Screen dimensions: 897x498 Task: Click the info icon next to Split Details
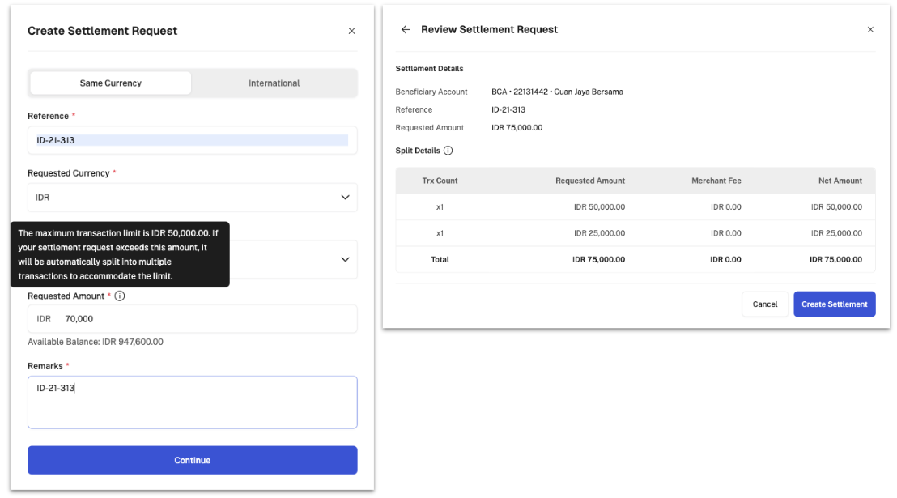pyautogui.click(x=448, y=151)
